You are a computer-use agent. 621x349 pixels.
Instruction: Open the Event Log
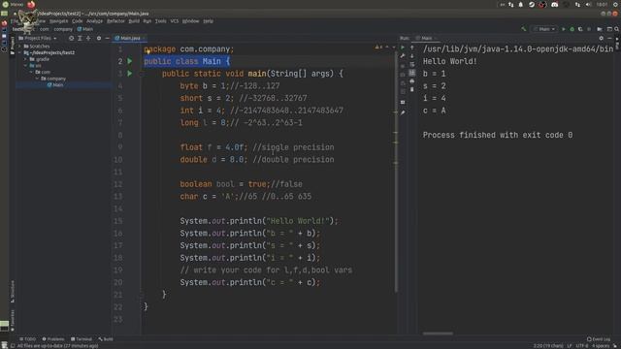(599, 339)
